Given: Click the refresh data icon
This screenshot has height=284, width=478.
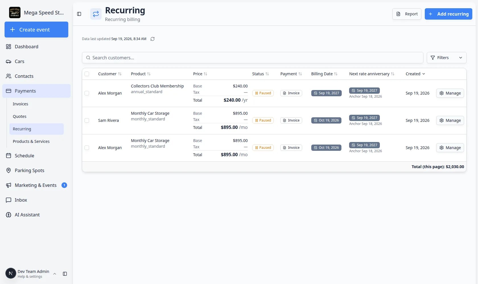Looking at the screenshot, I should tap(153, 39).
